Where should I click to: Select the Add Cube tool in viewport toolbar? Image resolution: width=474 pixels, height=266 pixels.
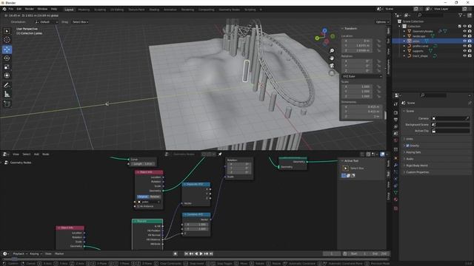coord(7,103)
